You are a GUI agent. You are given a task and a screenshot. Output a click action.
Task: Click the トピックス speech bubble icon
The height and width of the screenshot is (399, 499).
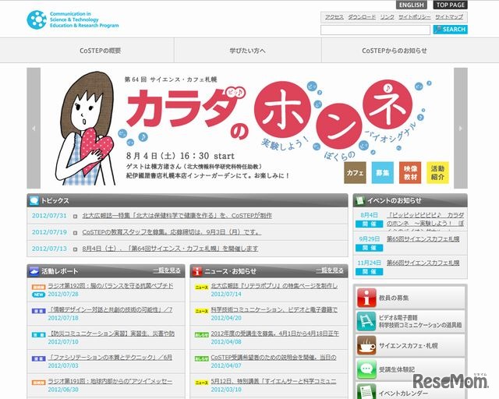34,201
